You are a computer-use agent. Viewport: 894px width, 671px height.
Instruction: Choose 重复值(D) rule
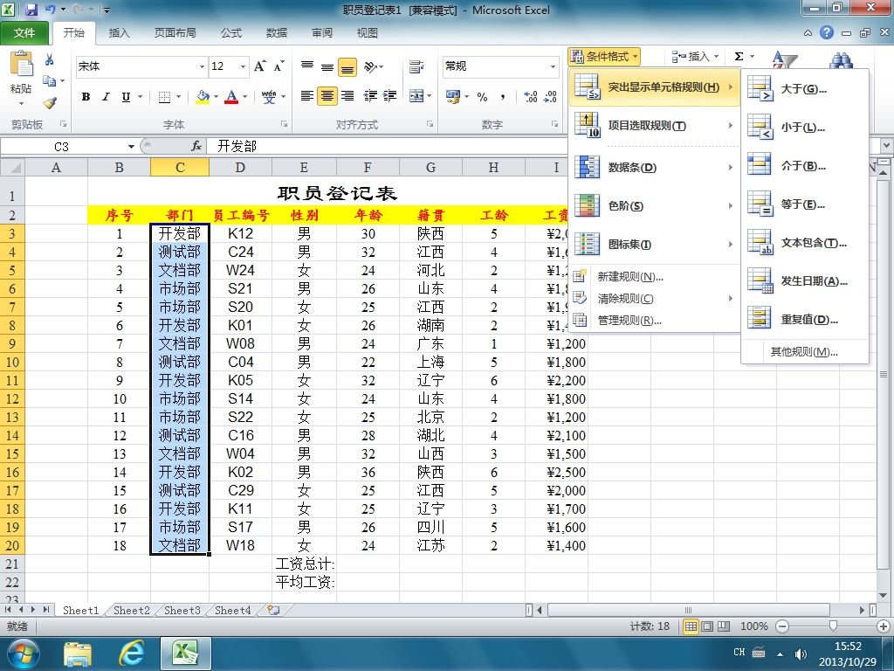pyautogui.click(x=804, y=320)
